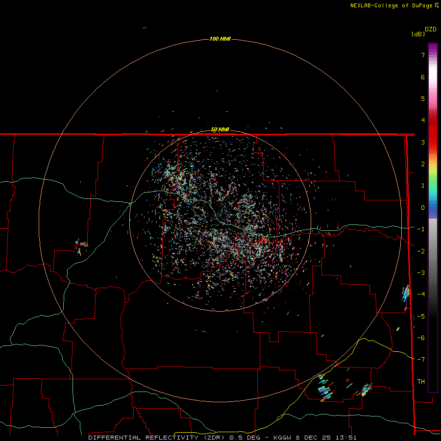Click the -1 value on color scale
The image size is (441, 441).
click(421, 229)
